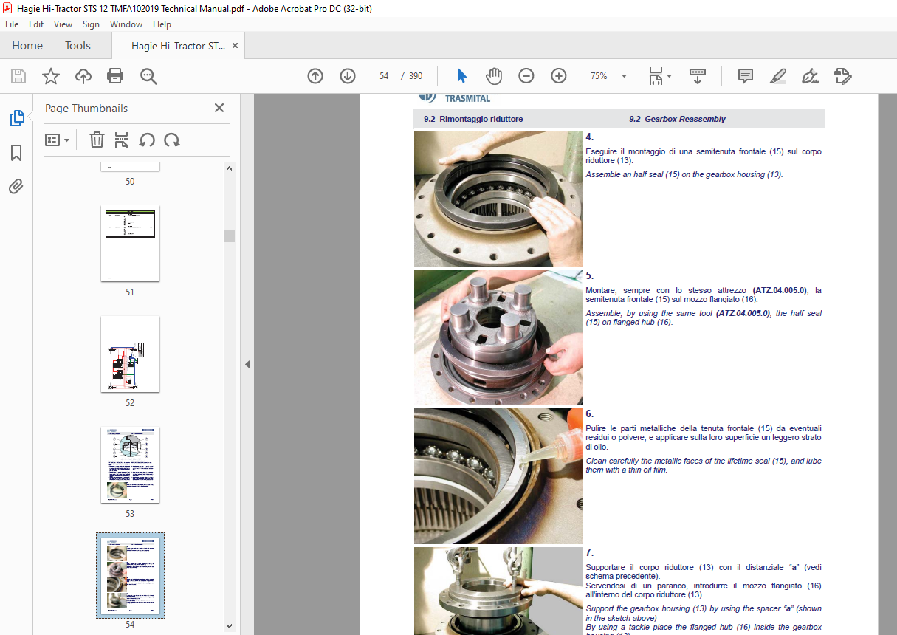Click the scrolling mode keyboard icon
This screenshot has height=635, width=897.
click(698, 76)
